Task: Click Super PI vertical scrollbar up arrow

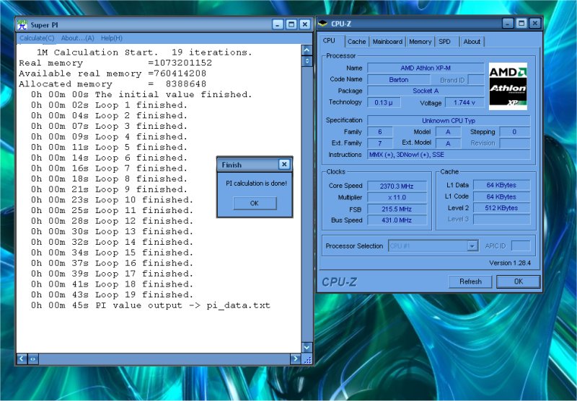Action: 307,50
